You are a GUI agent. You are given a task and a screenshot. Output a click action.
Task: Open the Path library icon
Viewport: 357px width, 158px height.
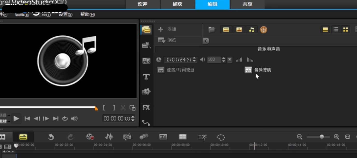[x=146, y=123]
